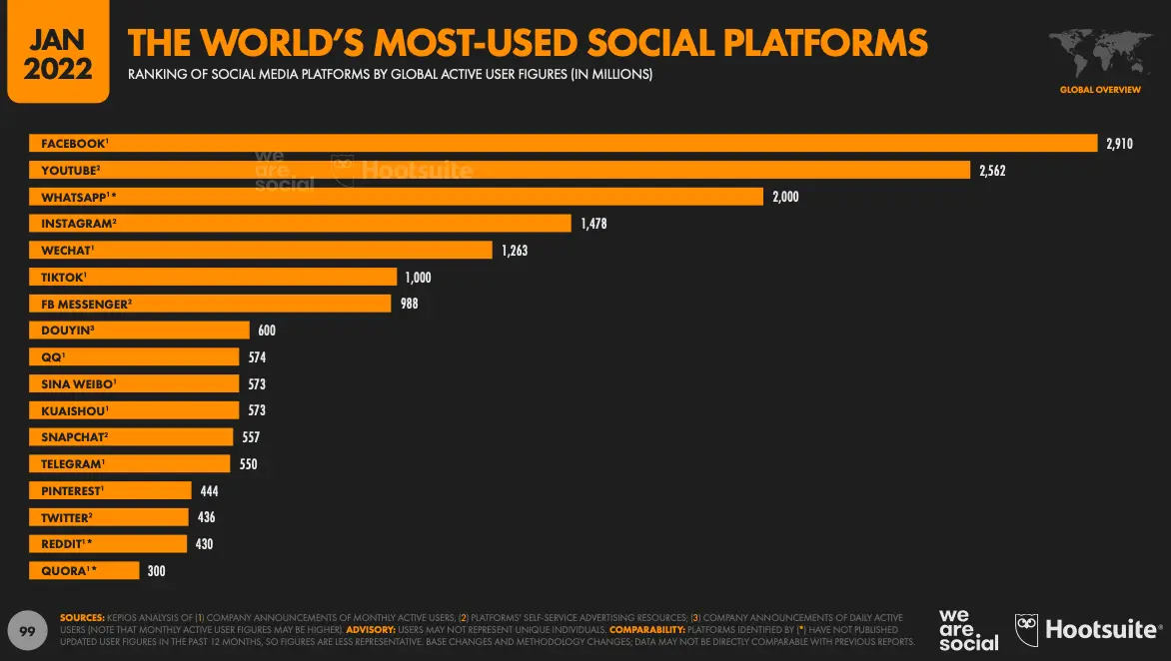Image resolution: width=1171 pixels, height=661 pixels.
Task: Select the WeChat bar
Action: point(261,251)
